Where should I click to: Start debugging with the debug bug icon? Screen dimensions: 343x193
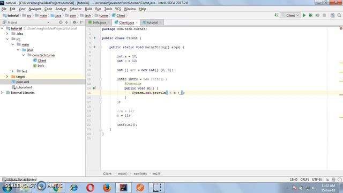[x=311, y=16]
